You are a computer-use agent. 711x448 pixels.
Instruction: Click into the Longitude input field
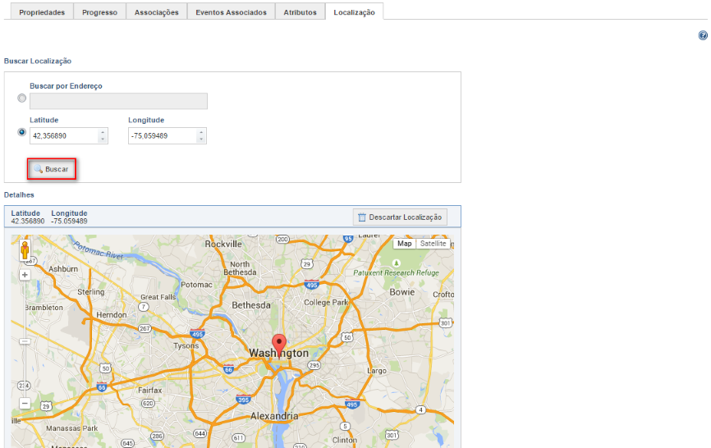click(162, 136)
